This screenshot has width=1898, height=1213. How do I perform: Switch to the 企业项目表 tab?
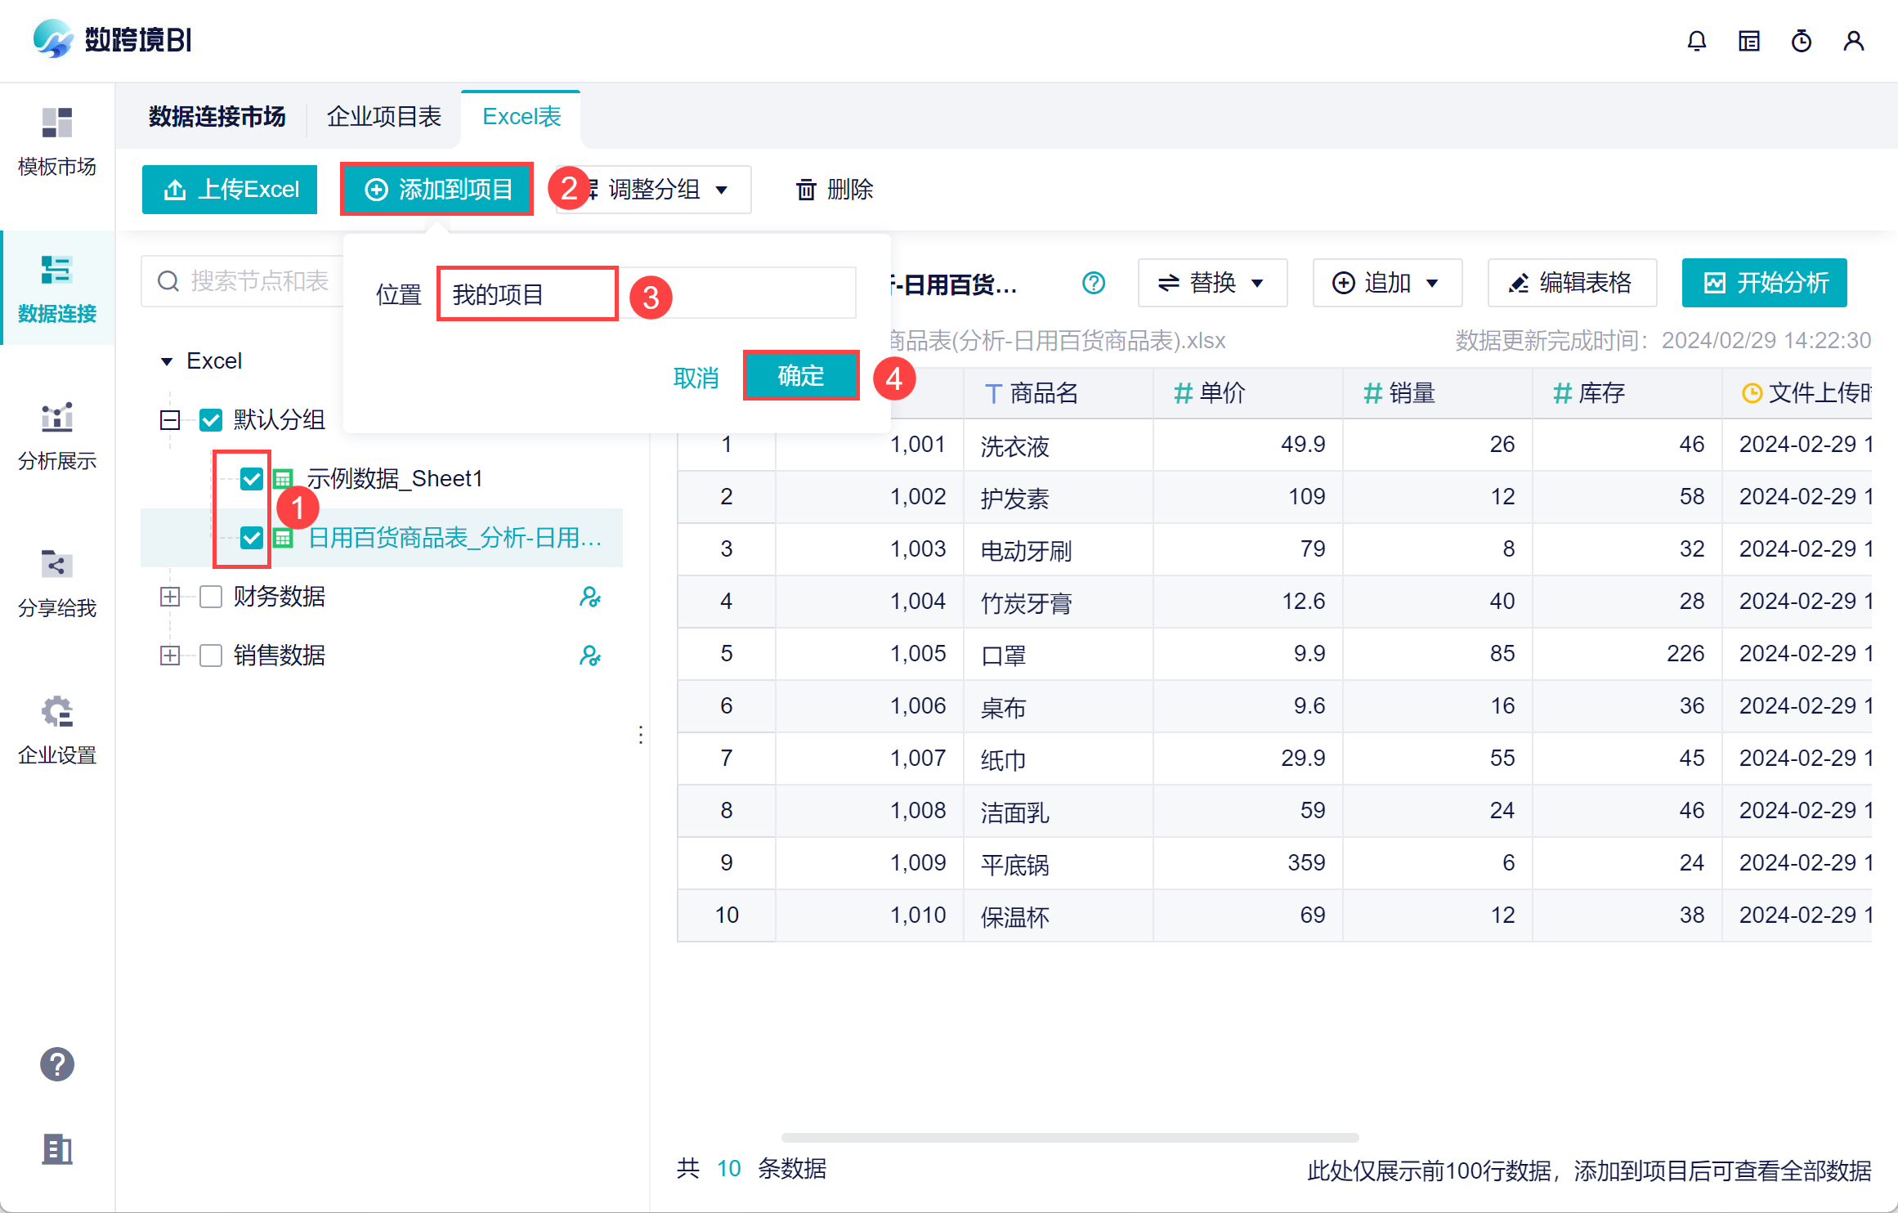[383, 117]
